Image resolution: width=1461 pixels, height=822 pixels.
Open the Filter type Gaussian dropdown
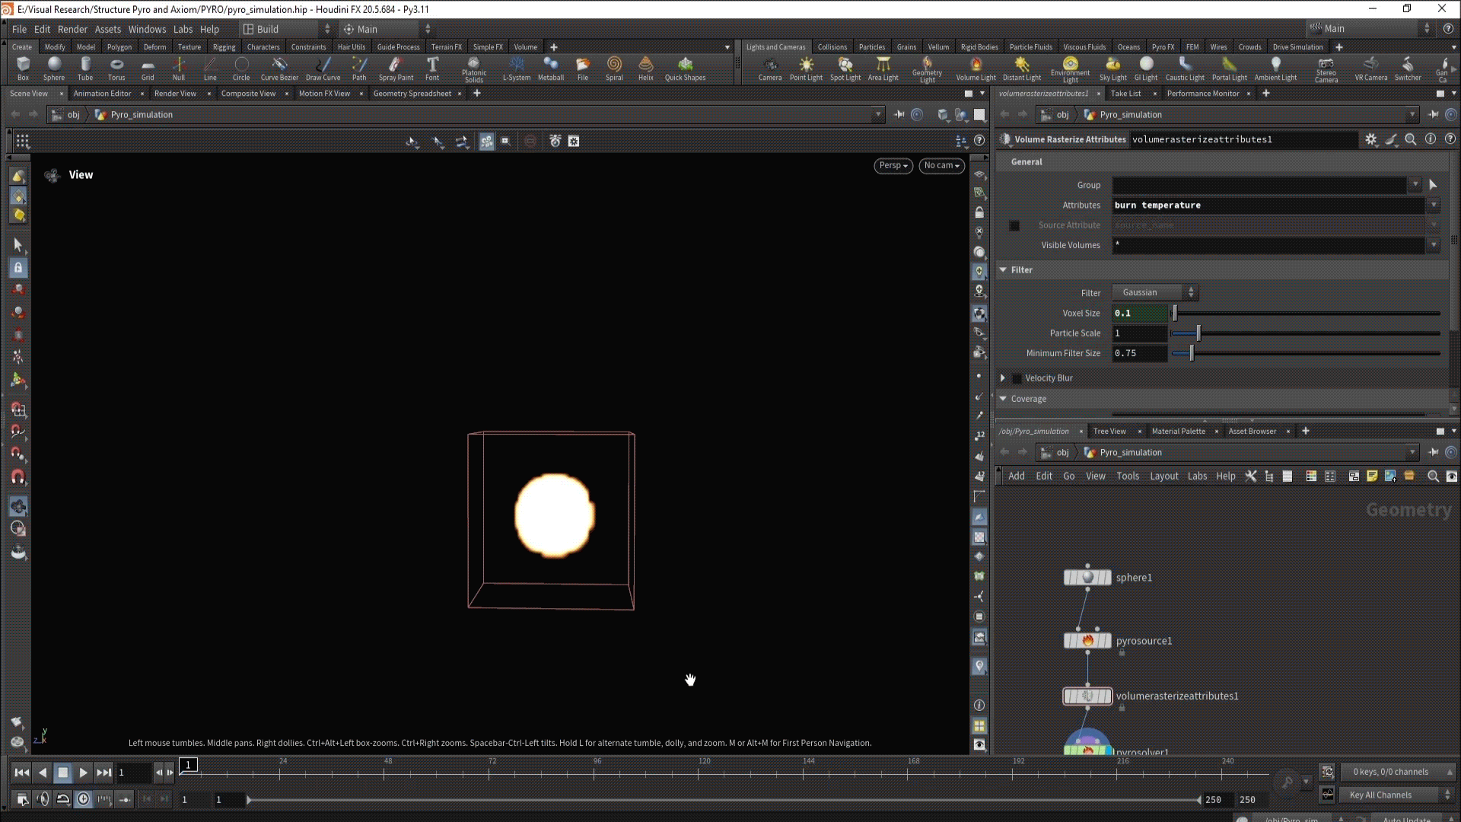(1154, 292)
